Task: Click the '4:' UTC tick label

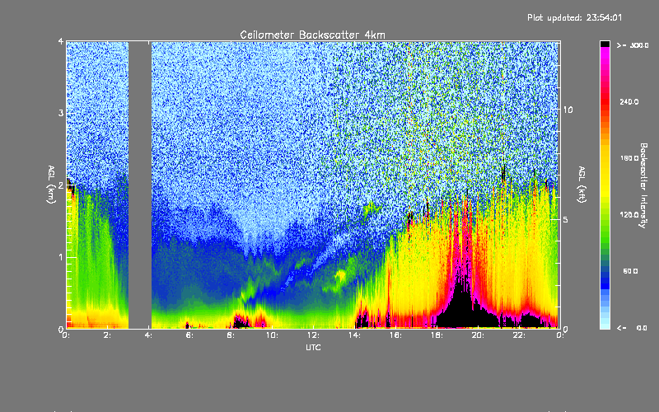Action: [149, 335]
